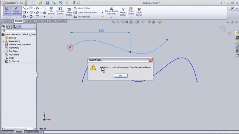
Task: Select the Line sketch tool
Action: [x=24, y=8]
